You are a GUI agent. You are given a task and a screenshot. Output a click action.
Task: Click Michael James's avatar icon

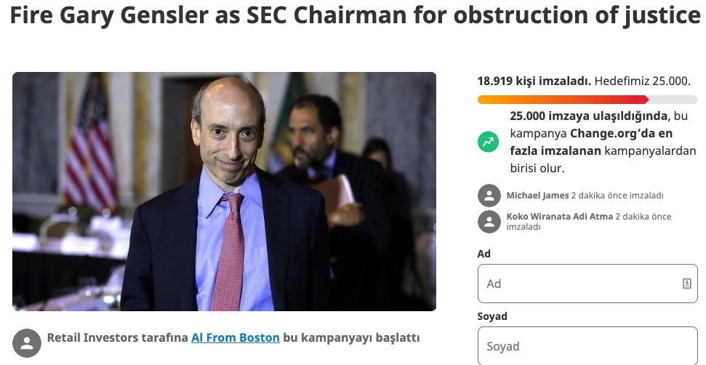(489, 196)
